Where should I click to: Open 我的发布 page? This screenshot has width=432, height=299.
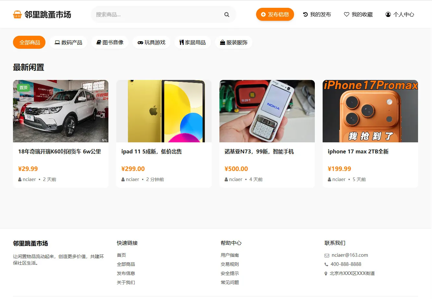point(317,15)
